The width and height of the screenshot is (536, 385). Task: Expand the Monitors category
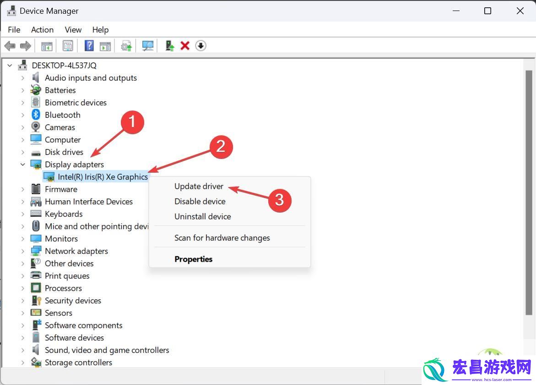click(22, 238)
